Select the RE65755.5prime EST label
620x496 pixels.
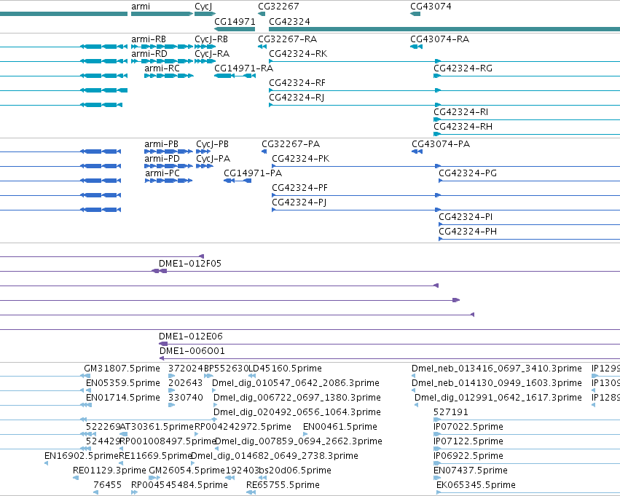pos(283,485)
